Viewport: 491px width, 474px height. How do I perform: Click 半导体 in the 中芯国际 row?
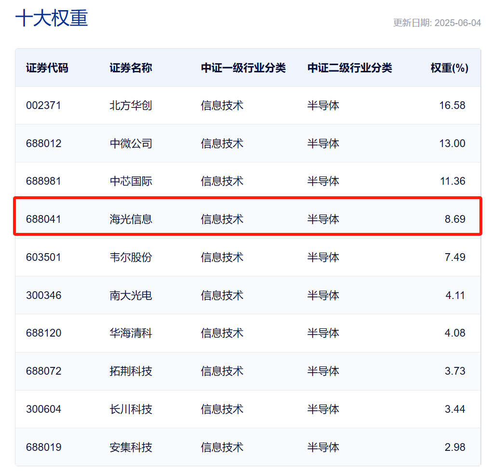pyautogui.click(x=323, y=181)
